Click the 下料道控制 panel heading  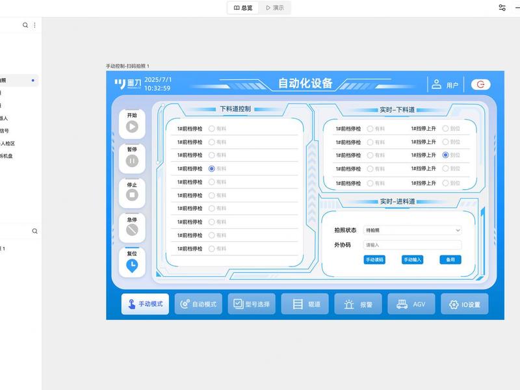click(235, 109)
